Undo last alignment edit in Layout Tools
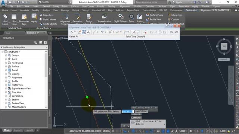Screen dimensions: 239x134 pos(171,32)
